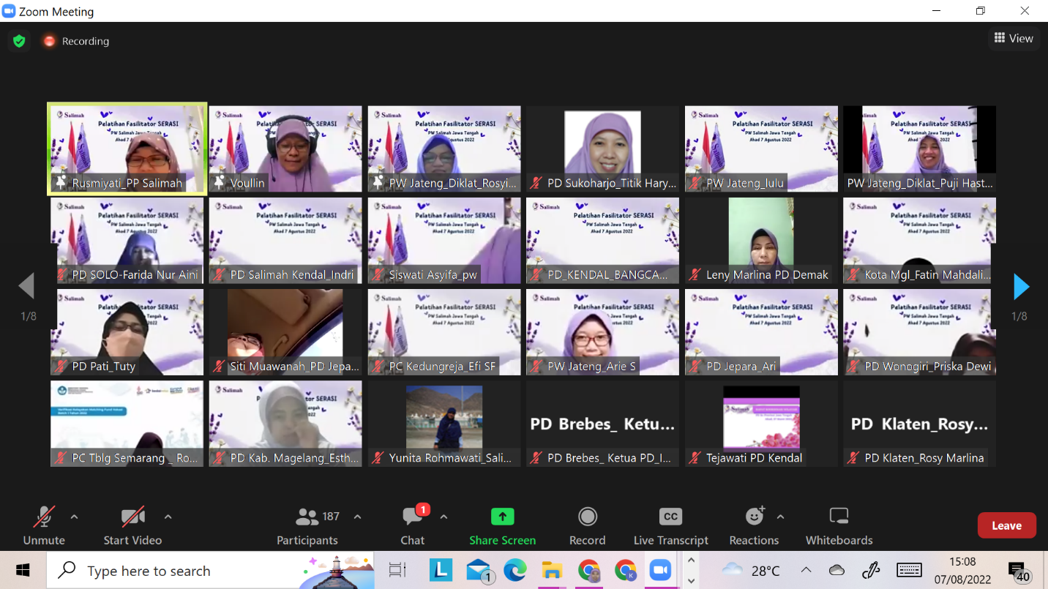Viewport: 1048px width, 589px height.
Task: Open the View layout menu
Action: coord(1014,39)
